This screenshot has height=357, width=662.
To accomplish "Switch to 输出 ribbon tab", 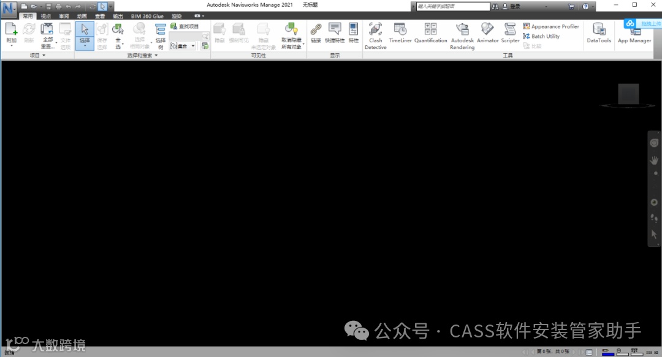I will coord(118,16).
